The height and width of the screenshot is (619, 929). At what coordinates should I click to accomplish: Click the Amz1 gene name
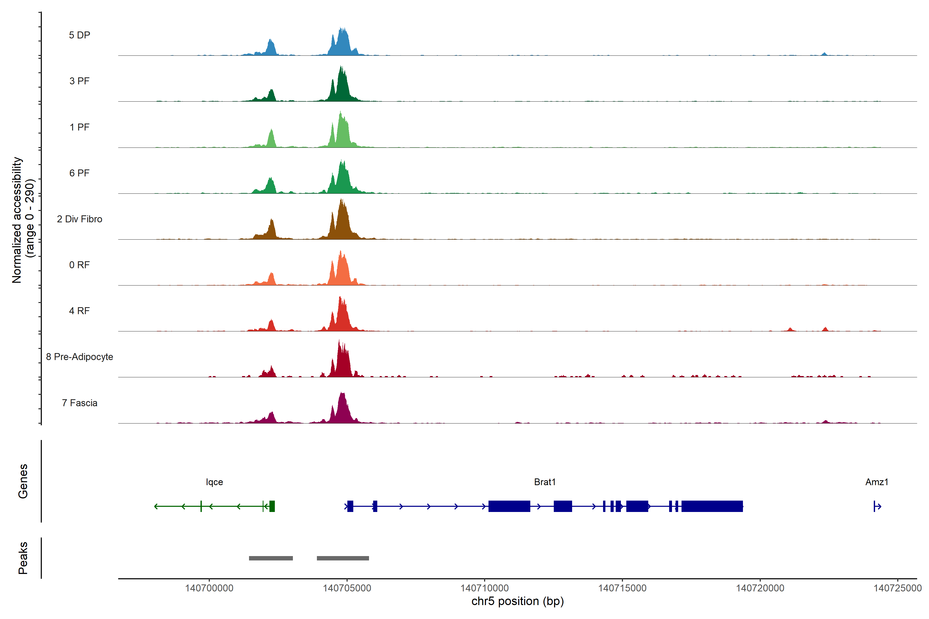[876, 482]
